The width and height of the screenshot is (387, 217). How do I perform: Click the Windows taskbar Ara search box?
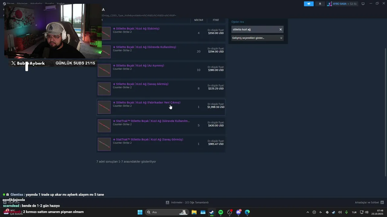(167, 212)
